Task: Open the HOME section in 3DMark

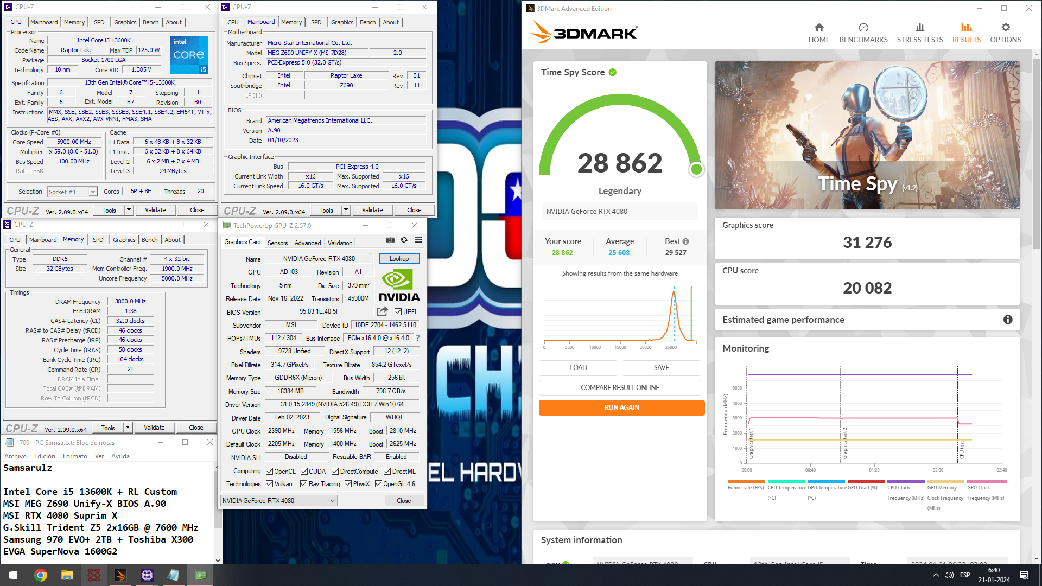Action: (819, 33)
